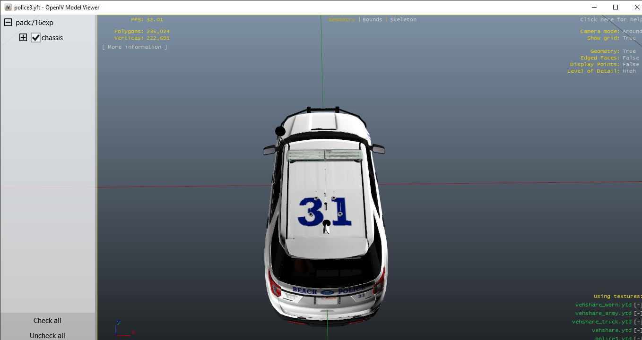Collapse the pack:/16exp tree node
Viewport: 642px width, 340px height.
coord(8,23)
